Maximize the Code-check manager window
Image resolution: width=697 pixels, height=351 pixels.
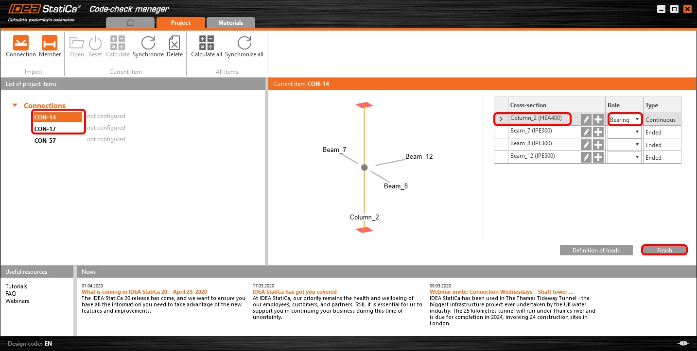(674, 9)
